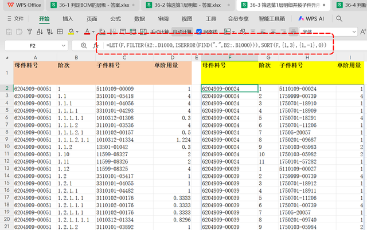Open the 会员专享 tab
Image resolution: width=367 pixels, height=230 pixels.
click(238, 19)
